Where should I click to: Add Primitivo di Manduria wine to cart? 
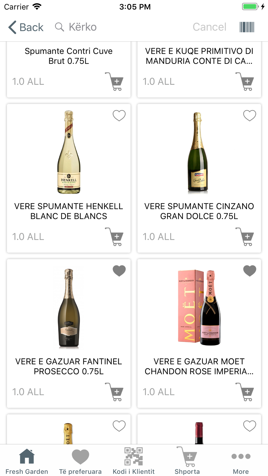tap(245, 81)
